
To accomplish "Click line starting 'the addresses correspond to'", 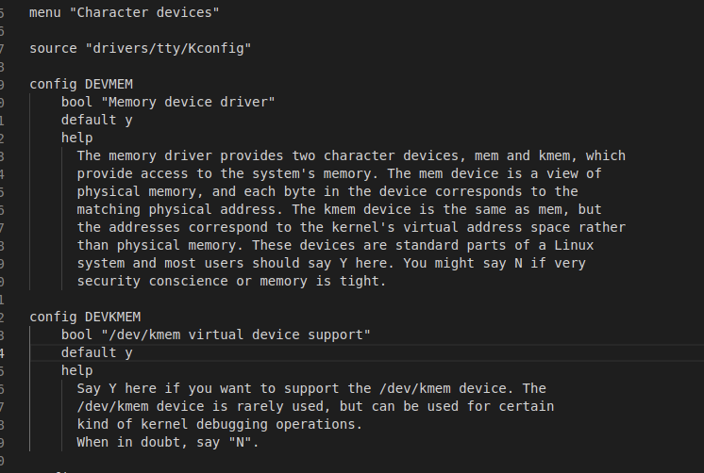I will [351, 228].
